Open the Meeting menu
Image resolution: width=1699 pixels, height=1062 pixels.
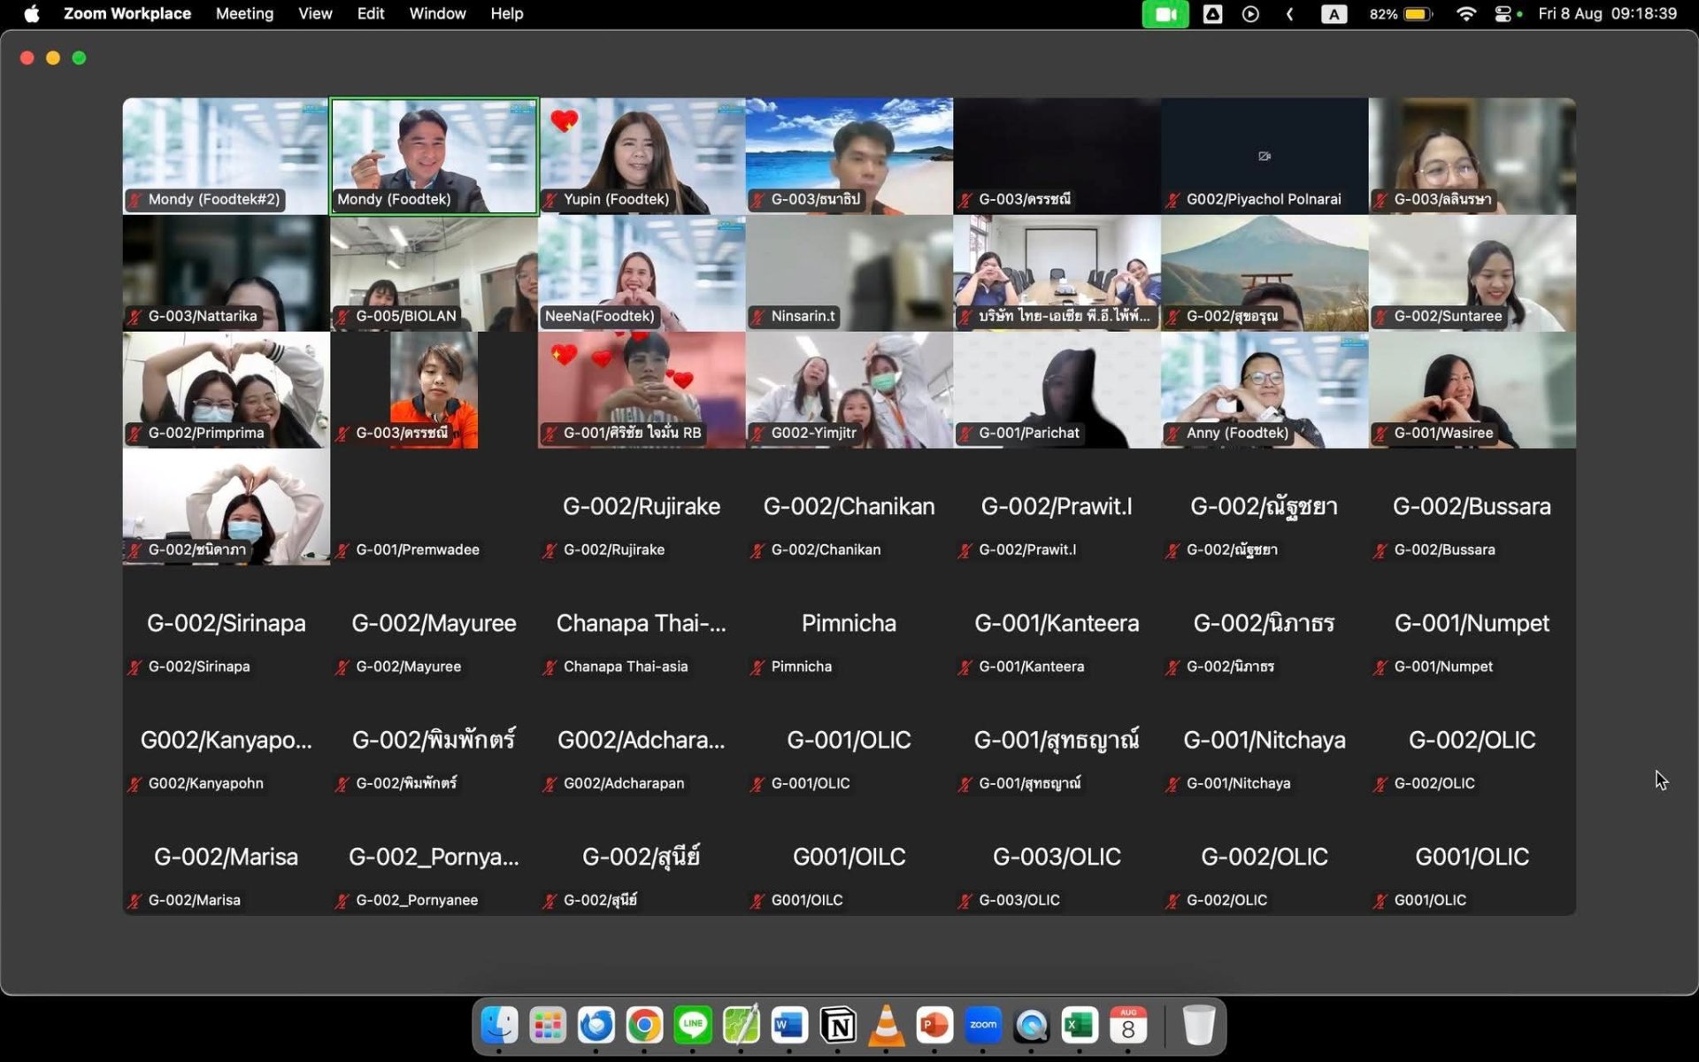(244, 14)
